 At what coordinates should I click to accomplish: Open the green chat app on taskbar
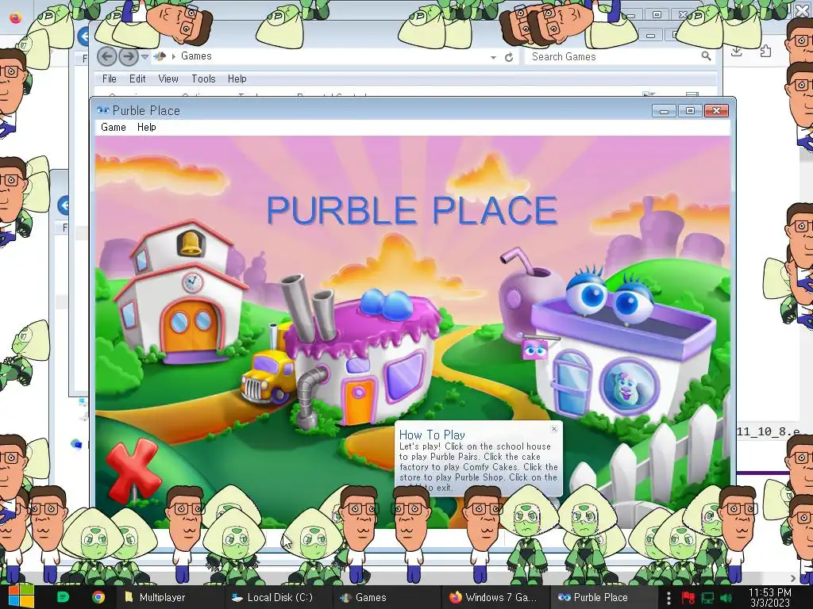[63, 597]
